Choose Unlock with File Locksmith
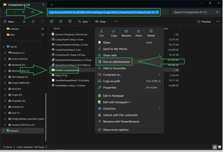 point(129,115)
